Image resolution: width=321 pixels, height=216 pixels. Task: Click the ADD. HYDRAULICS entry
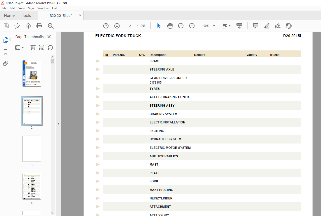(164, 156)
